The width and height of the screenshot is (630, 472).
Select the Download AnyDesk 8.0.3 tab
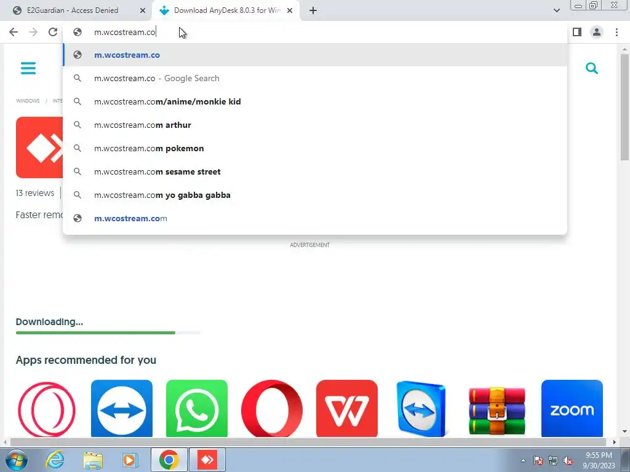pos(227,10)
